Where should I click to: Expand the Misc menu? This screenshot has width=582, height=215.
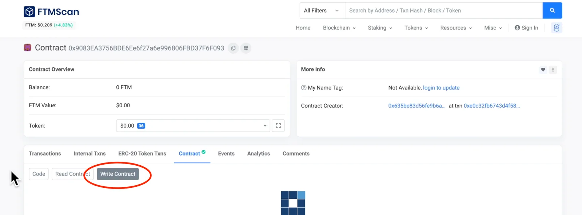tap(493, 28)
